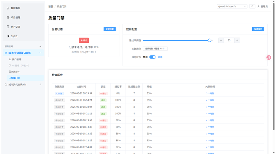Click the 测试套件 icon in sidebar
The width and height of the screenshot is (275, 154).
coord(10,72)
